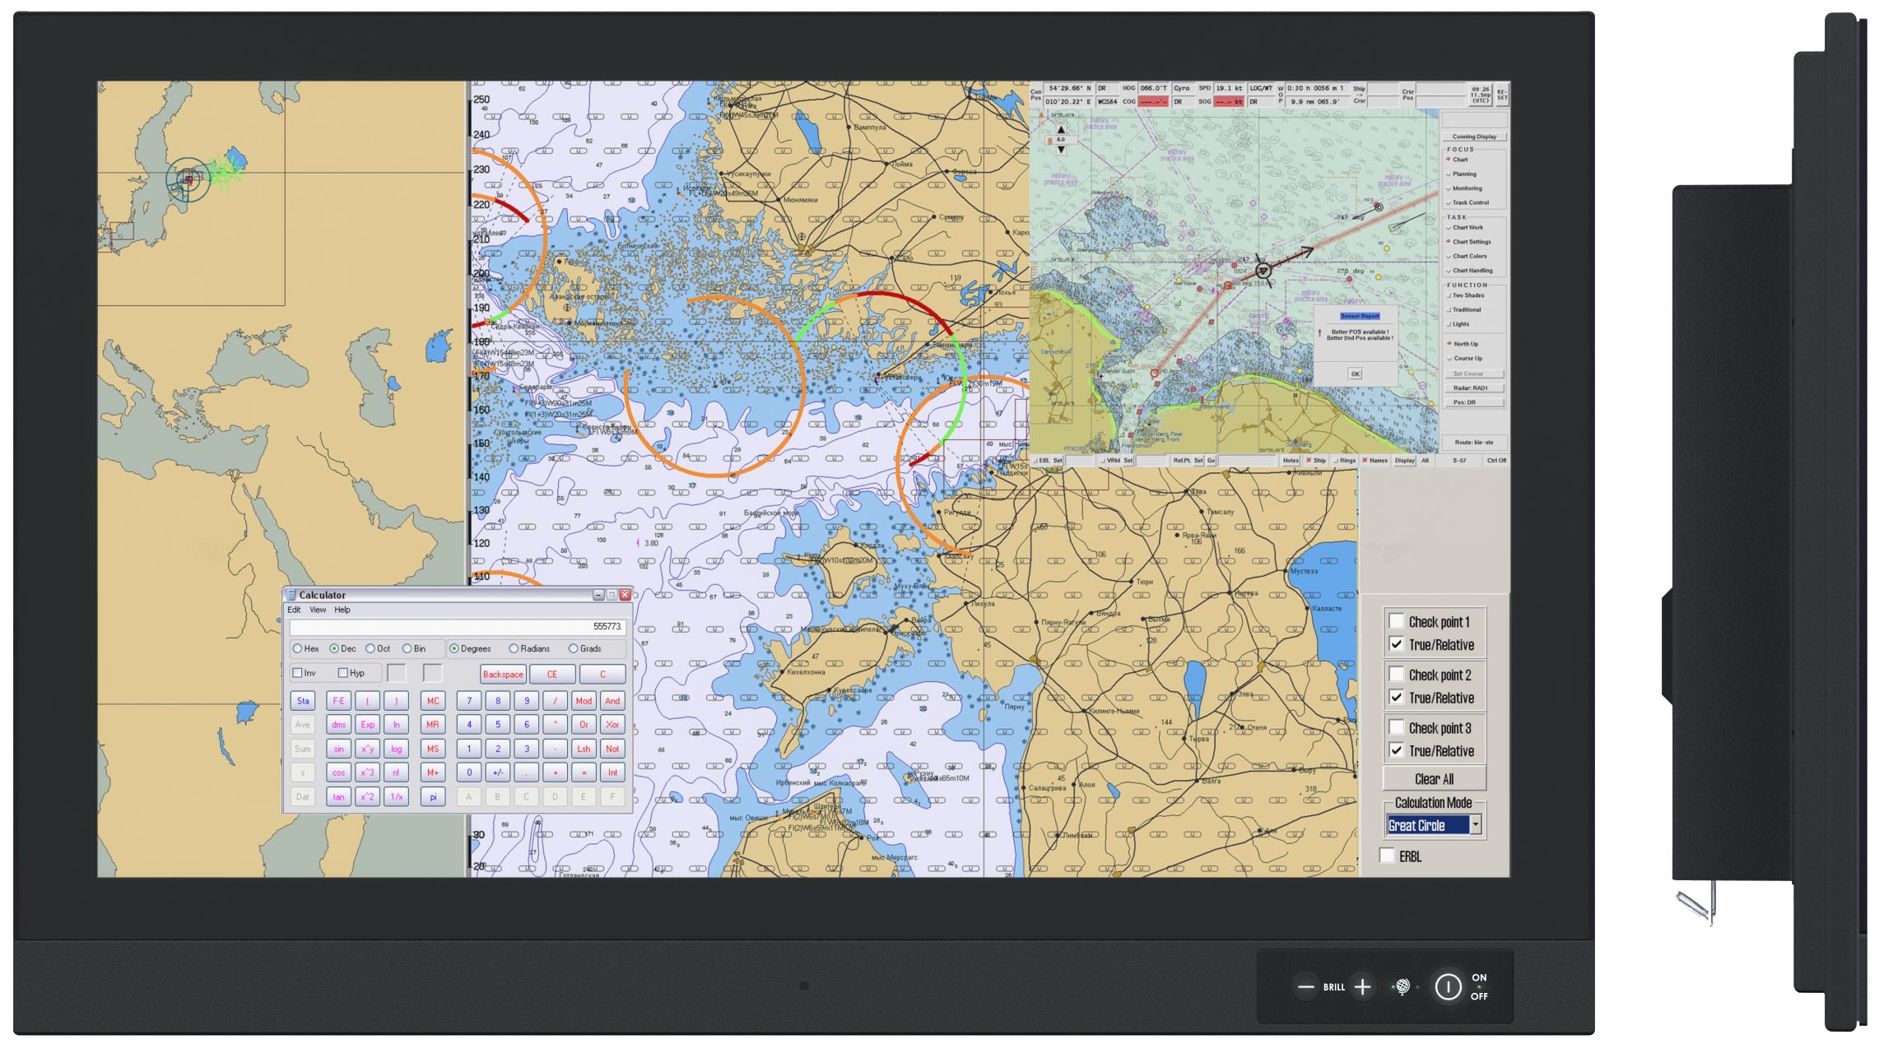Click the Route: kie-ste button
This screenshot has width=1879, height=1044.
point(1473,442)
